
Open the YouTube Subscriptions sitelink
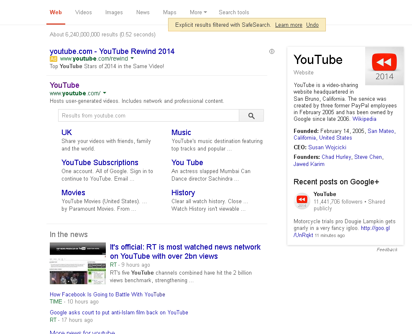100,163
